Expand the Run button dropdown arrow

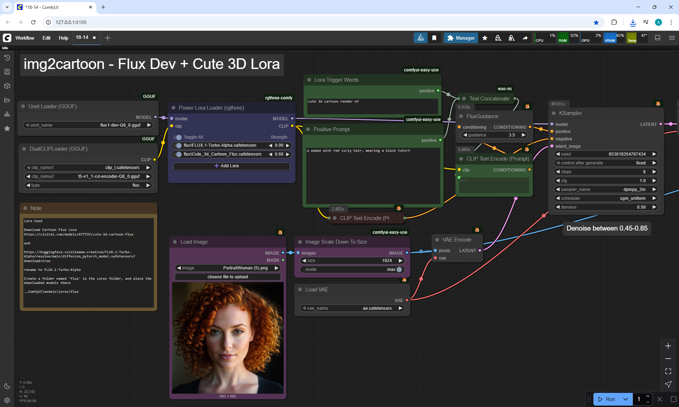[x=625, y=399]
